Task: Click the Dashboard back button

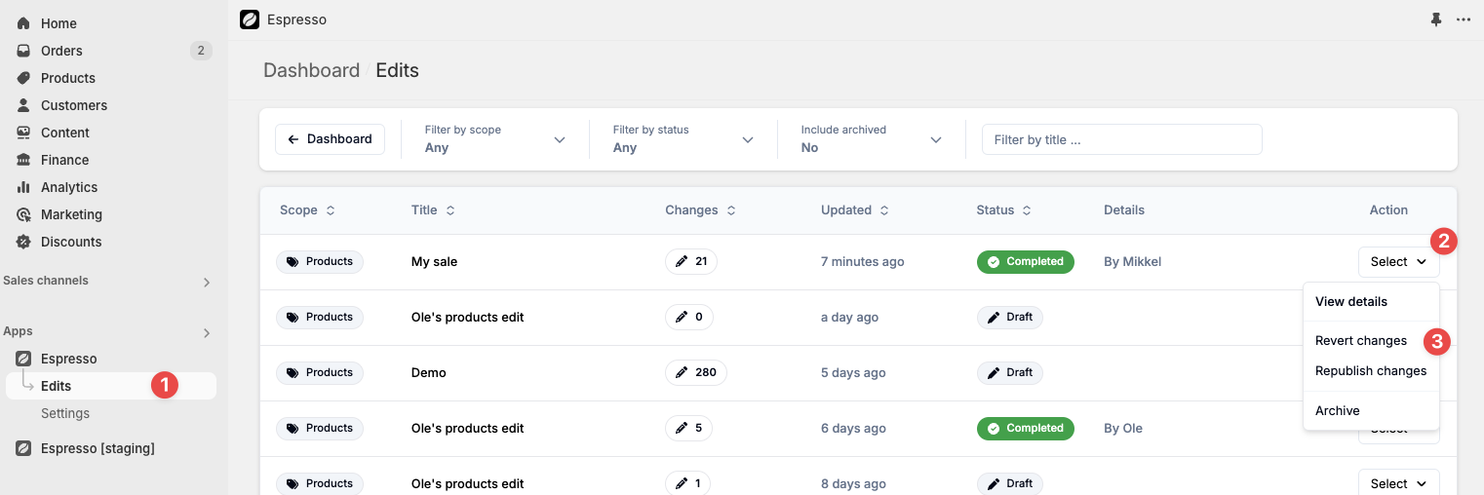Action: pos(330,139)
